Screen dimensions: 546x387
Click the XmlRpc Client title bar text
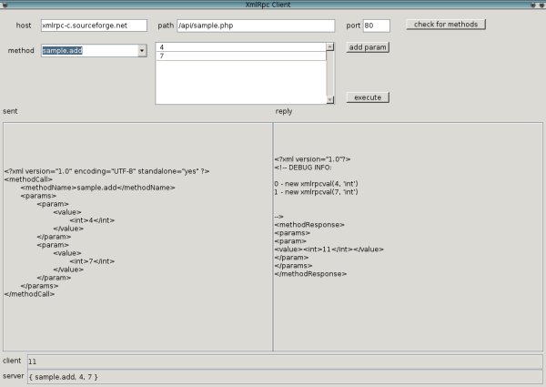pyautogui.click(x=273, y=5)
